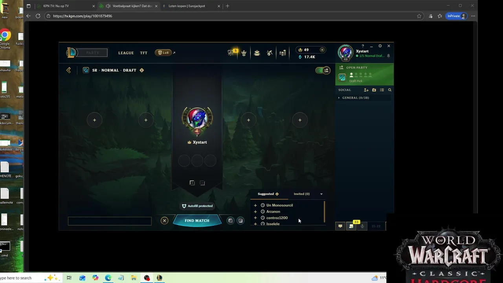The image size is (503, 283).
Task: Open the help question mark icon
Action: click(x=363, y=46)
